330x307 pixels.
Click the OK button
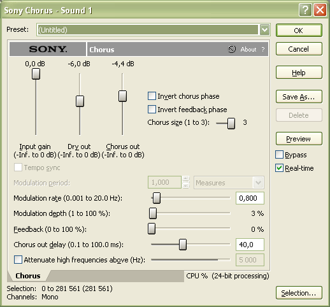point(299,31)
